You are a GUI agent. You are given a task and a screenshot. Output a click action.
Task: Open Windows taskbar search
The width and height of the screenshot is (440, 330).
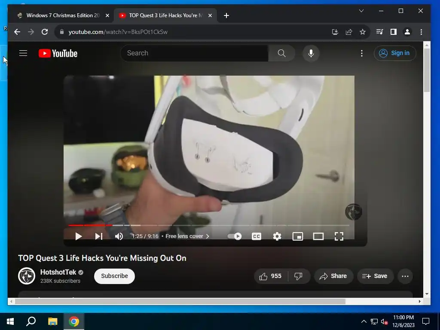click(31, 321)
